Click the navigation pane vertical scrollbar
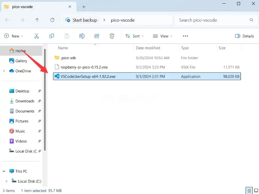 coord(45,99)
